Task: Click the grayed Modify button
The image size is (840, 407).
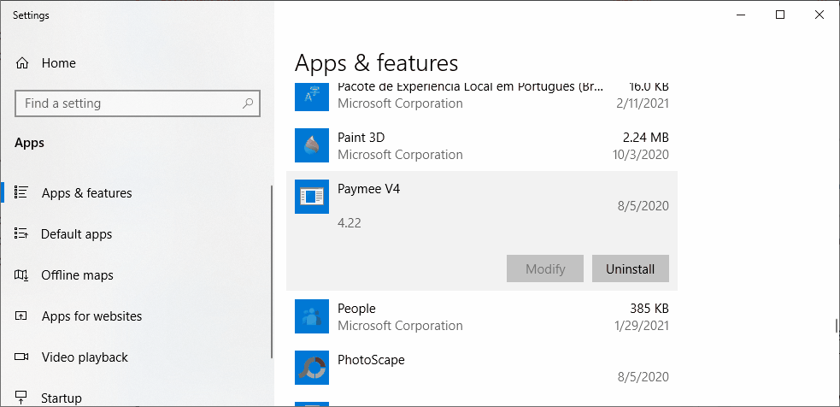Action: click(x=545, y=268)
